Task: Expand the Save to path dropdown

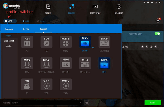Action: tap(80, 103)
